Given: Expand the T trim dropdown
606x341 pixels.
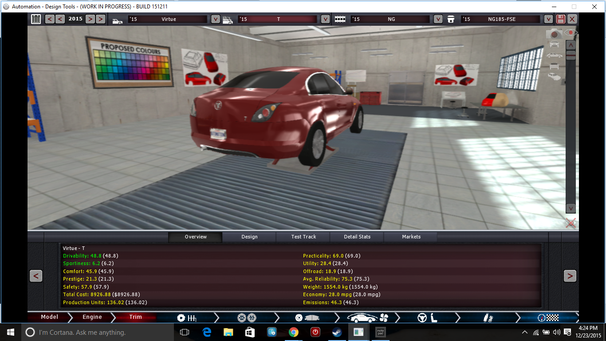Looking at the screenshot, I should coord(325,19).
